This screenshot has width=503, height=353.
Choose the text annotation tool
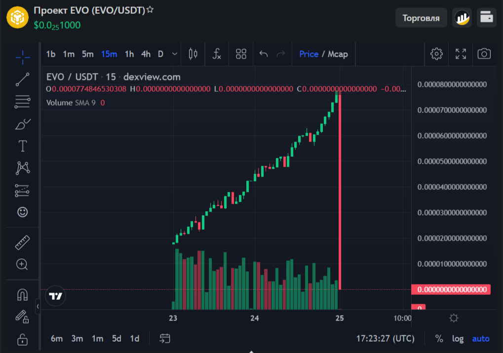pyautogui.click(x=22, y=146)
